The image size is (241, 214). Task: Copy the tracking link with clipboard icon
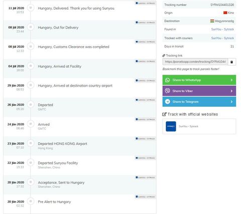tap(231, 62)
